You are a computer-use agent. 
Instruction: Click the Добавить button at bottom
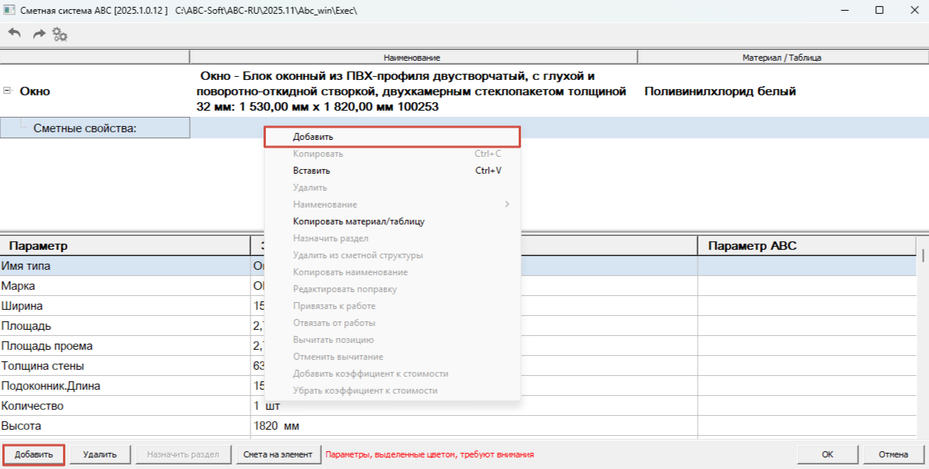34,454
